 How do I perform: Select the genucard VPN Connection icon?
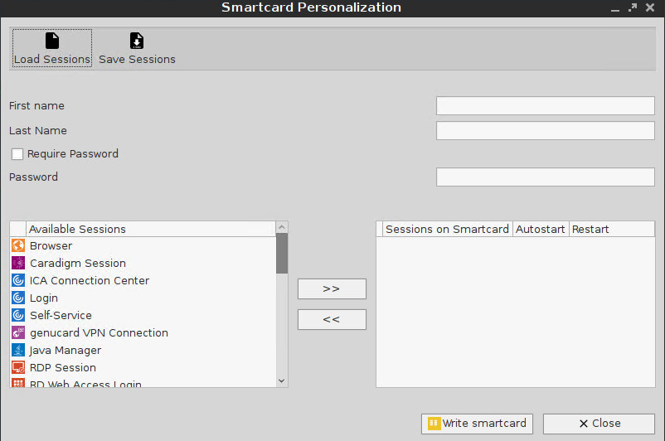click(x=18, y=333)
